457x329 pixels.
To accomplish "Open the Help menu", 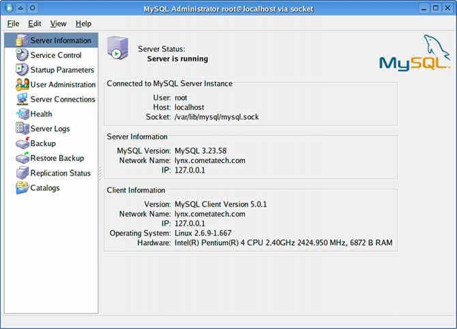I will pos(83,24).
